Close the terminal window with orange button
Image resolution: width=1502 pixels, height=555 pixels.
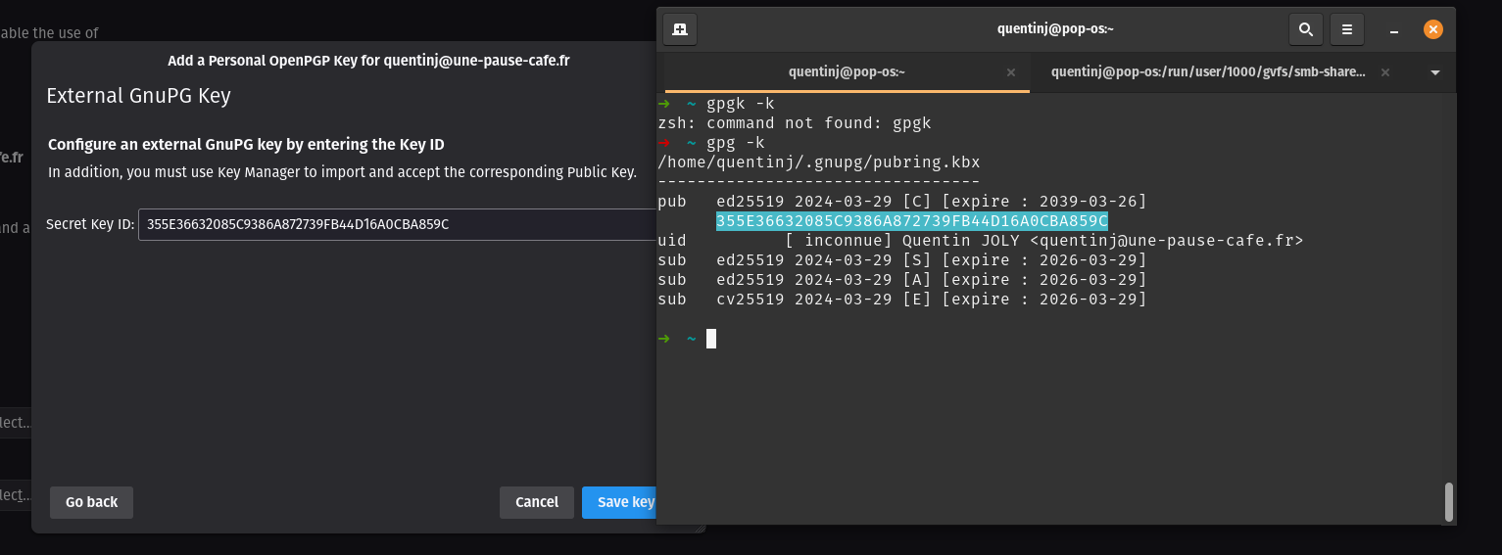pos(1432,29)
